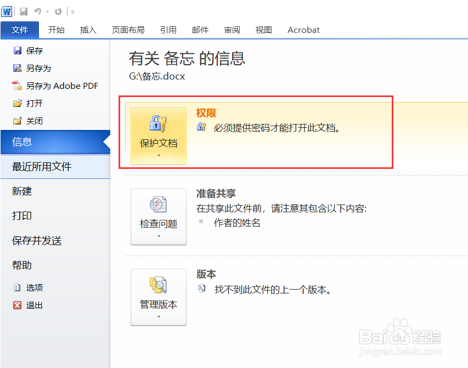Open 选项 text in sidebar
The width and height of the screenshot is (468, 368).
point(35,288)
